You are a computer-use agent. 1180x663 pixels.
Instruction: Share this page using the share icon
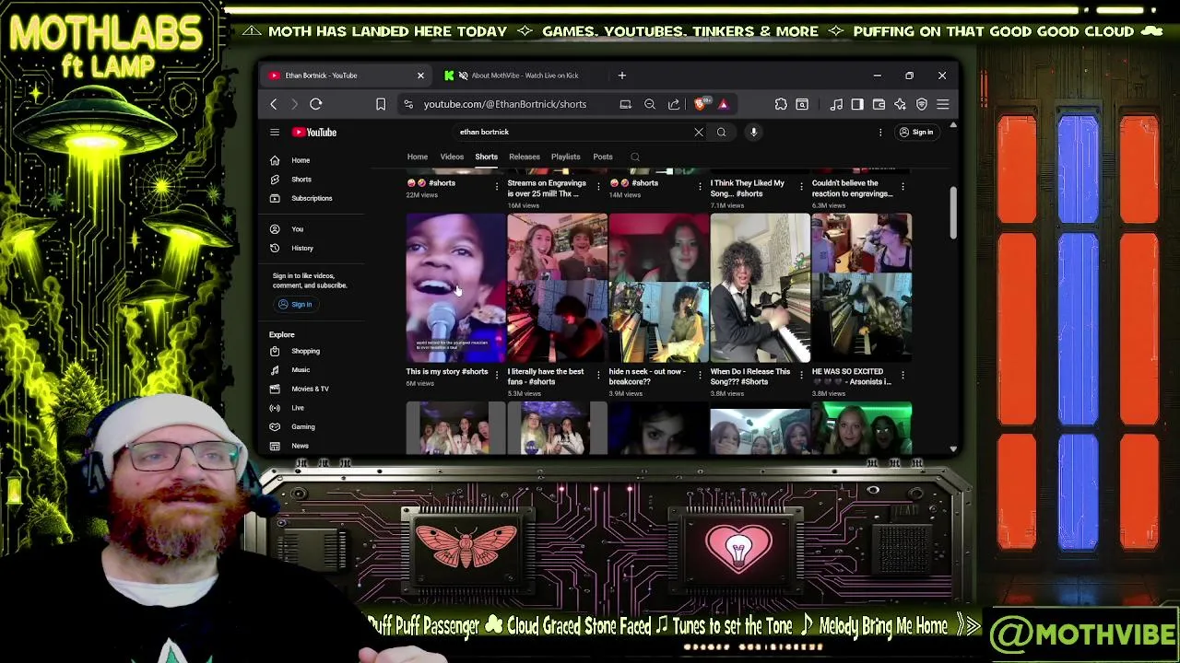pos(674,104)
